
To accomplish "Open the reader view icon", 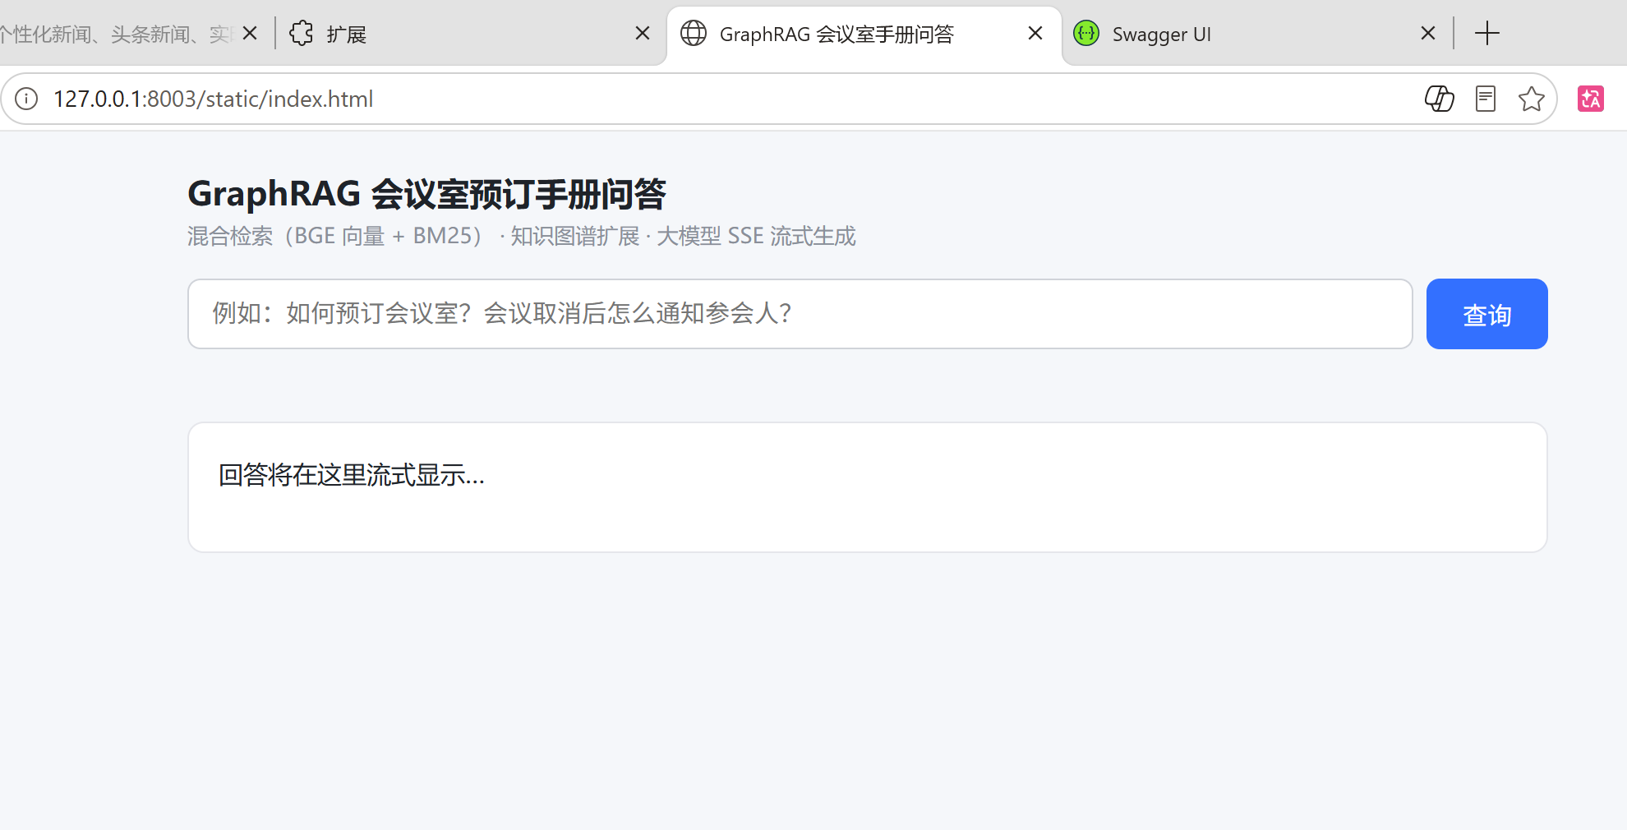I will point(1486,99).
